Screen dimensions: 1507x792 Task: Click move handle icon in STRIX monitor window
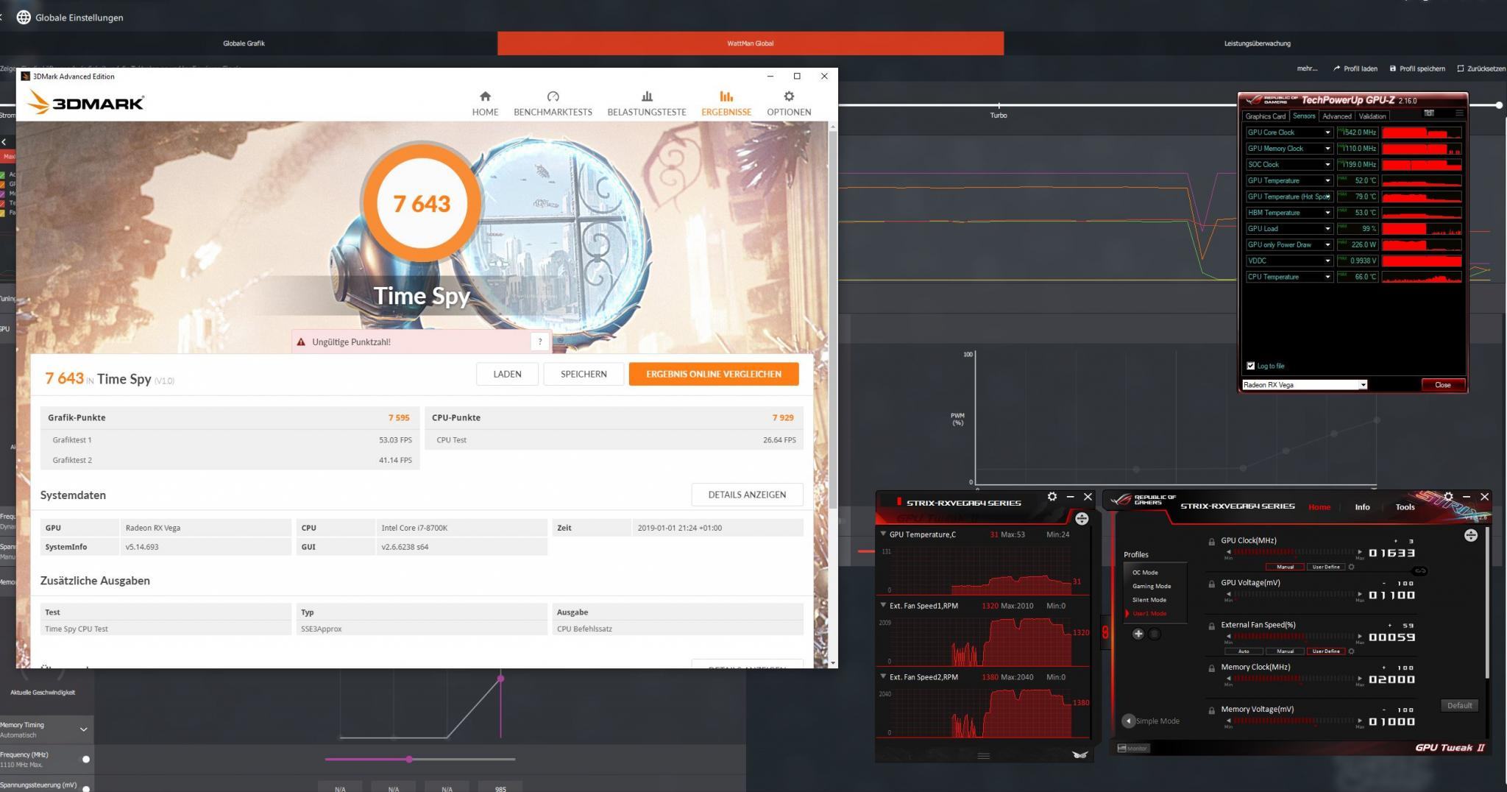1082,519
